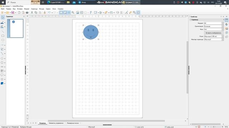229x128 pixels.
Task: Open the sidebar Styles deck icon
Action: coord(226,25)
